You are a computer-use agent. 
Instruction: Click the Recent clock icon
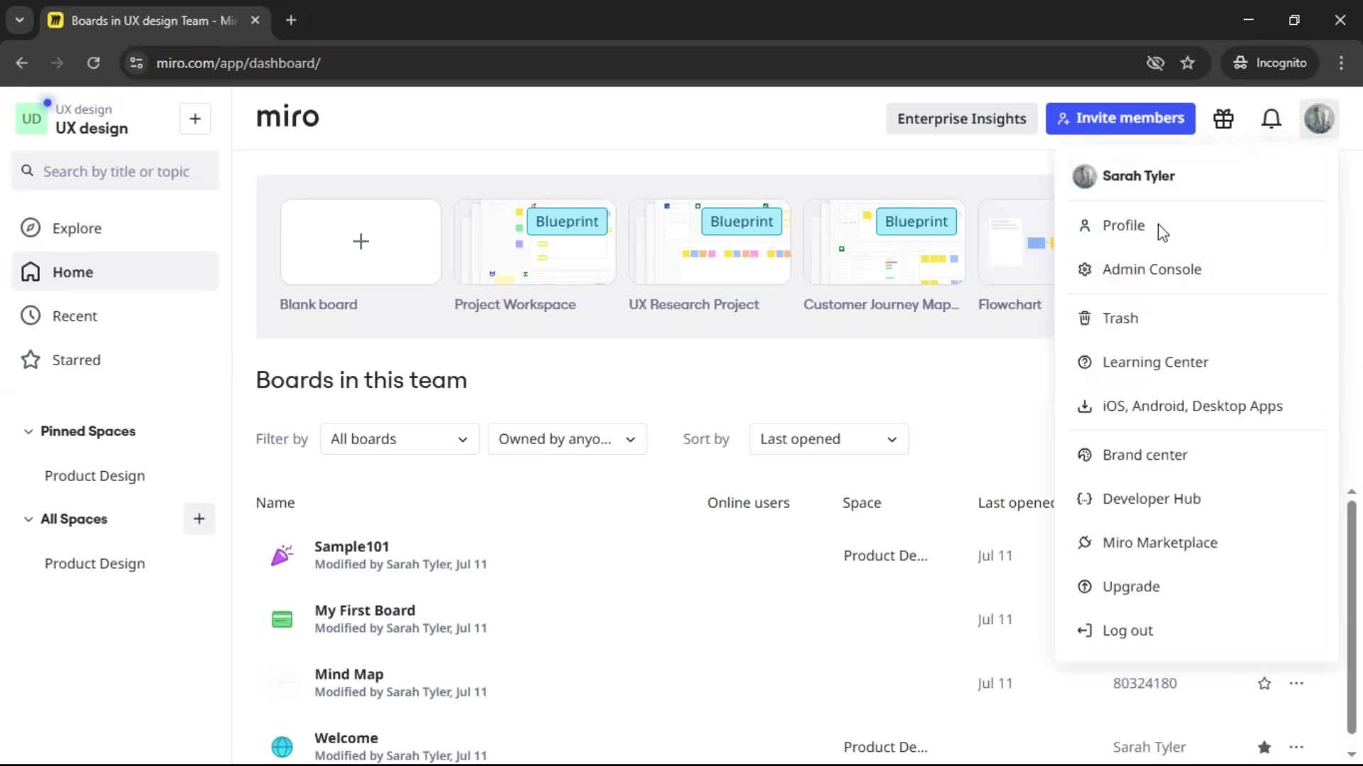click(x=30, y=316)
